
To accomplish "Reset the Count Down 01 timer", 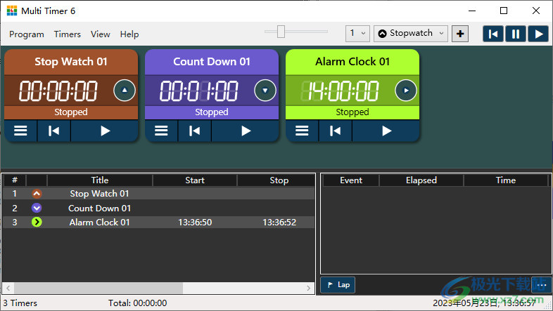I will coord(194,131).
